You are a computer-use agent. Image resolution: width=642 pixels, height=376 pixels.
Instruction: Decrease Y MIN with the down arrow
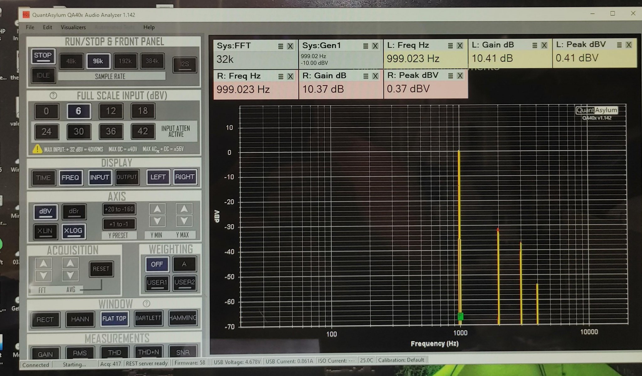(157, 221)
